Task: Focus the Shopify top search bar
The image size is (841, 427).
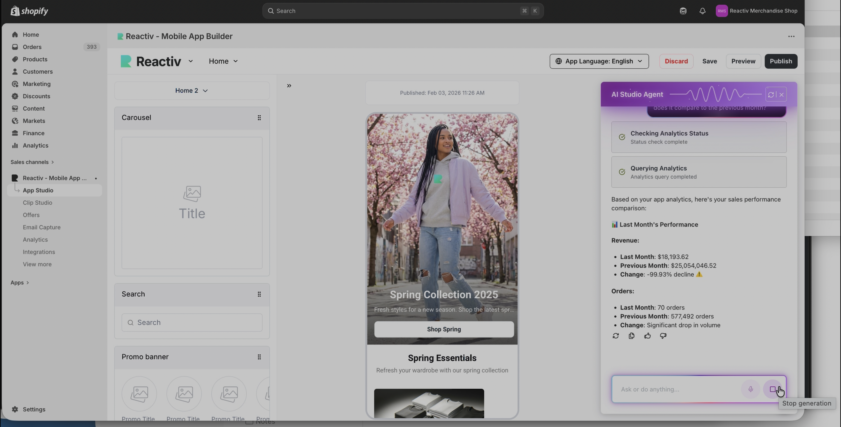Action: 403,11
